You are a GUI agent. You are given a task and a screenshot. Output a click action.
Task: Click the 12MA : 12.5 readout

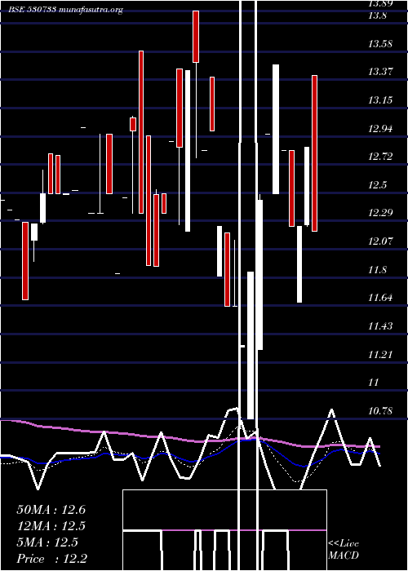tap(51, 526)
